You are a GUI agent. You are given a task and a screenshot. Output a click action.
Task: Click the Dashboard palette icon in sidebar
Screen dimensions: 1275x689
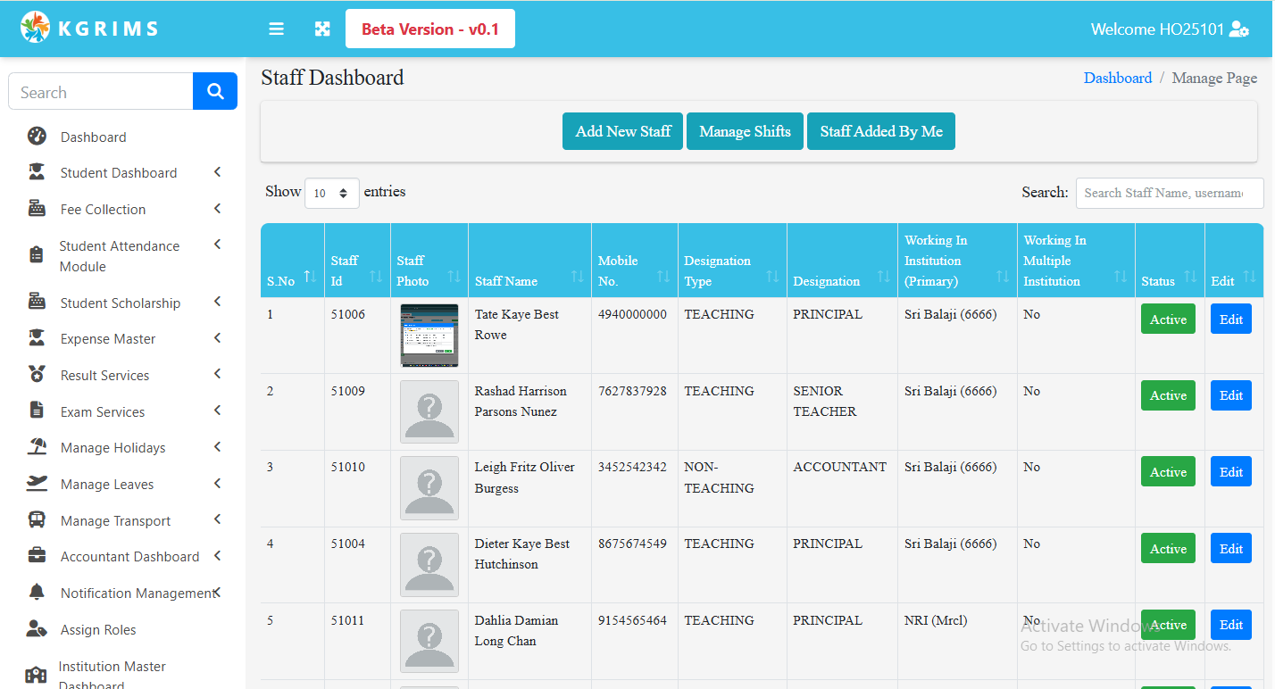(37, 137)
